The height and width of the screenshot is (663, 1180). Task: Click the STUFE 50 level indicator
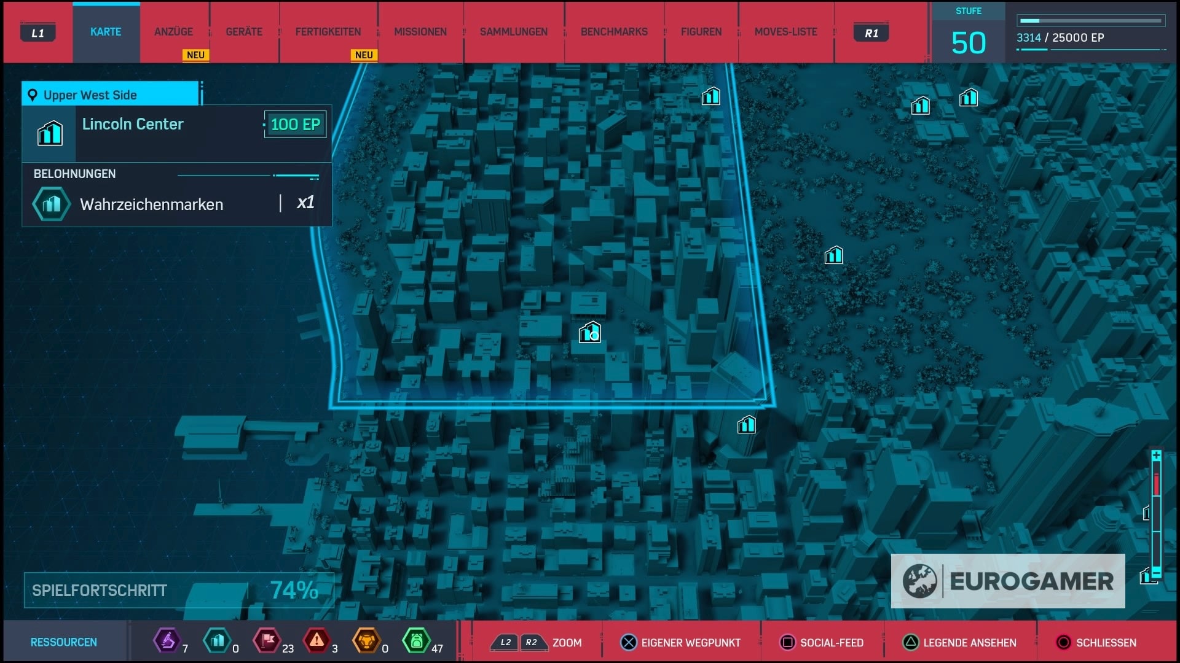[969, 32]
